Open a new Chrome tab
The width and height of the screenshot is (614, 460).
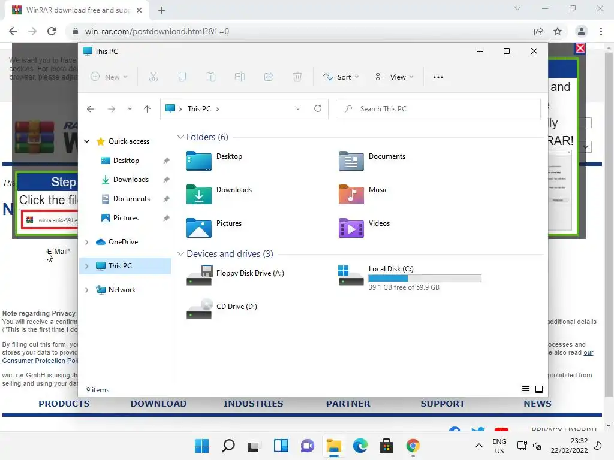click(162, 10)
